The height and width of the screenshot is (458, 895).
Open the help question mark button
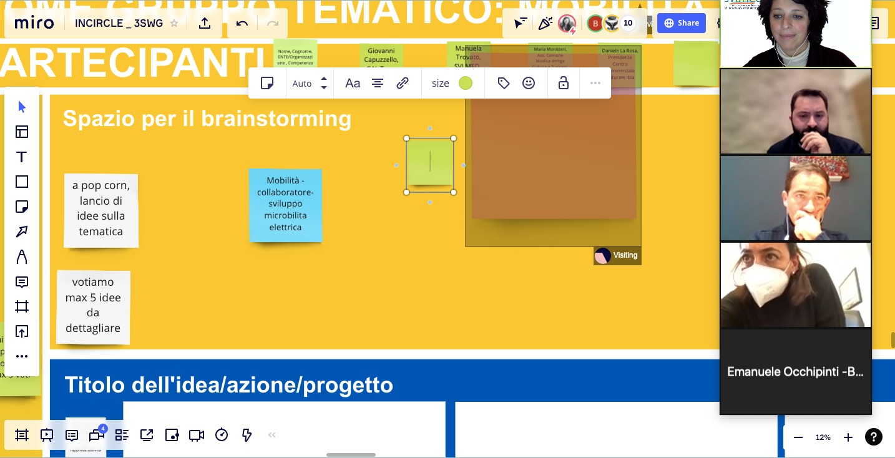[874, 437]
